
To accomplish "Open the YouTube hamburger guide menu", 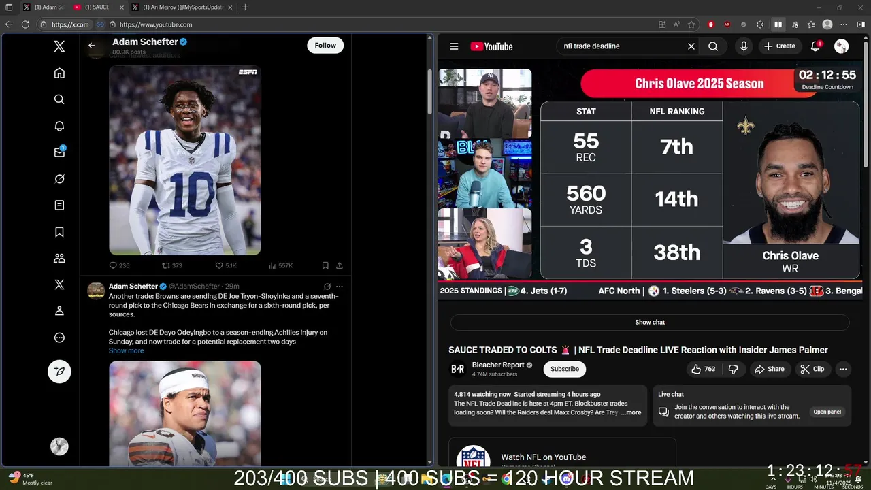I will (x=454, y=46).
